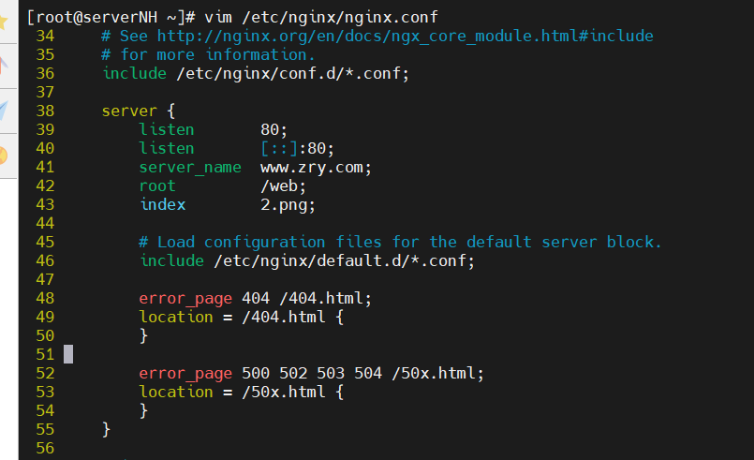The image size is (754, 460).
Task: Click the yellow star sidebar icon
Action: click(3, 22)
